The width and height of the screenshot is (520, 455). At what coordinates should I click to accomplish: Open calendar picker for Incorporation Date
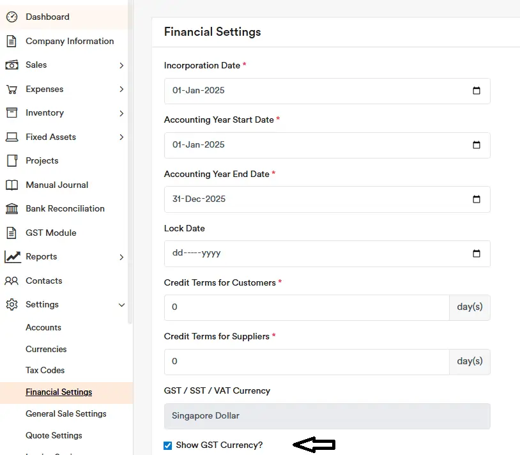477,91
